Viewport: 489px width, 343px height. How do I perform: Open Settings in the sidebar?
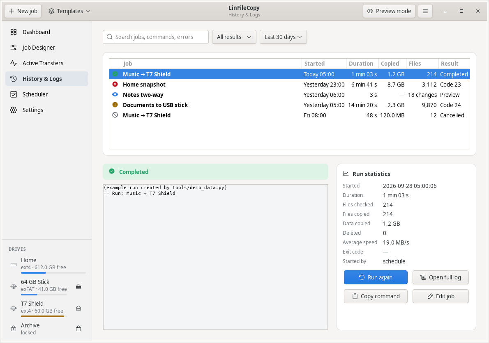[x=47, y=110]
